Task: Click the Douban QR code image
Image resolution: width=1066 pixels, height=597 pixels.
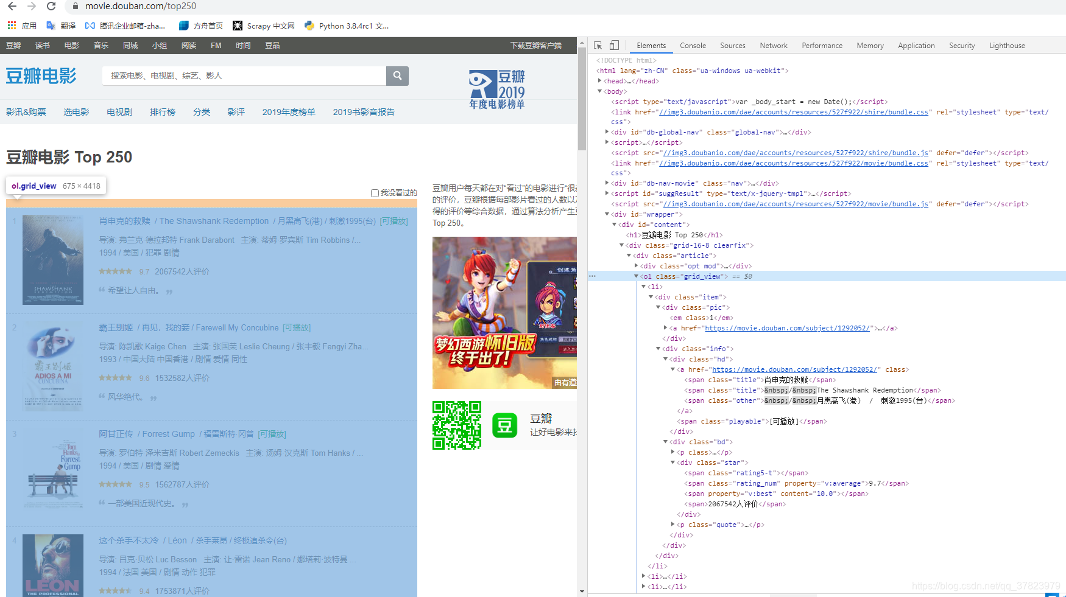Action: coord(457,425)
